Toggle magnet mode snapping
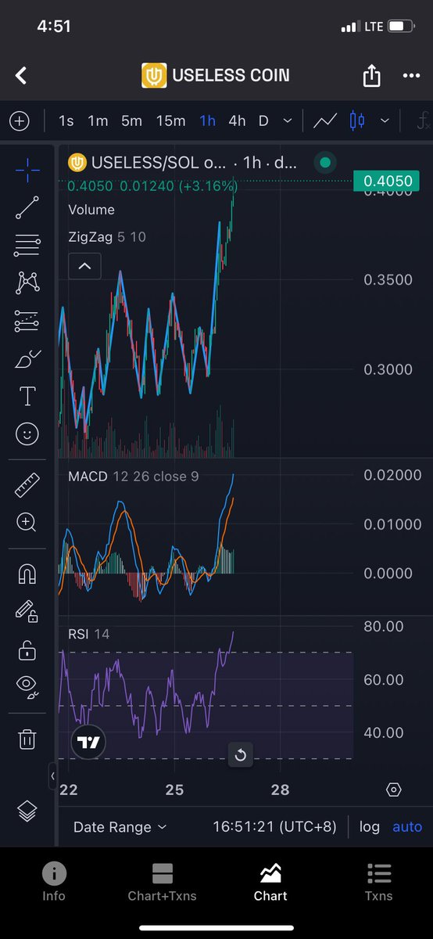 coord(27,574)
